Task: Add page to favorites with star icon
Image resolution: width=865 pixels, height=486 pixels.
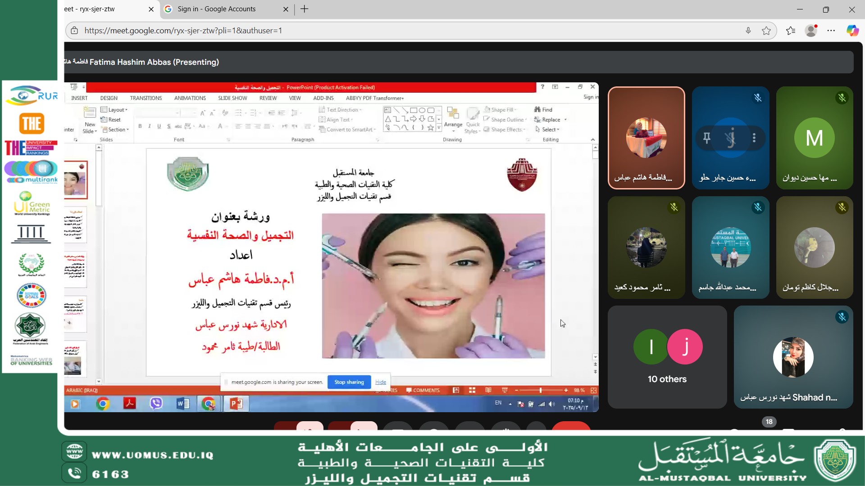Action: click(766, 31)
